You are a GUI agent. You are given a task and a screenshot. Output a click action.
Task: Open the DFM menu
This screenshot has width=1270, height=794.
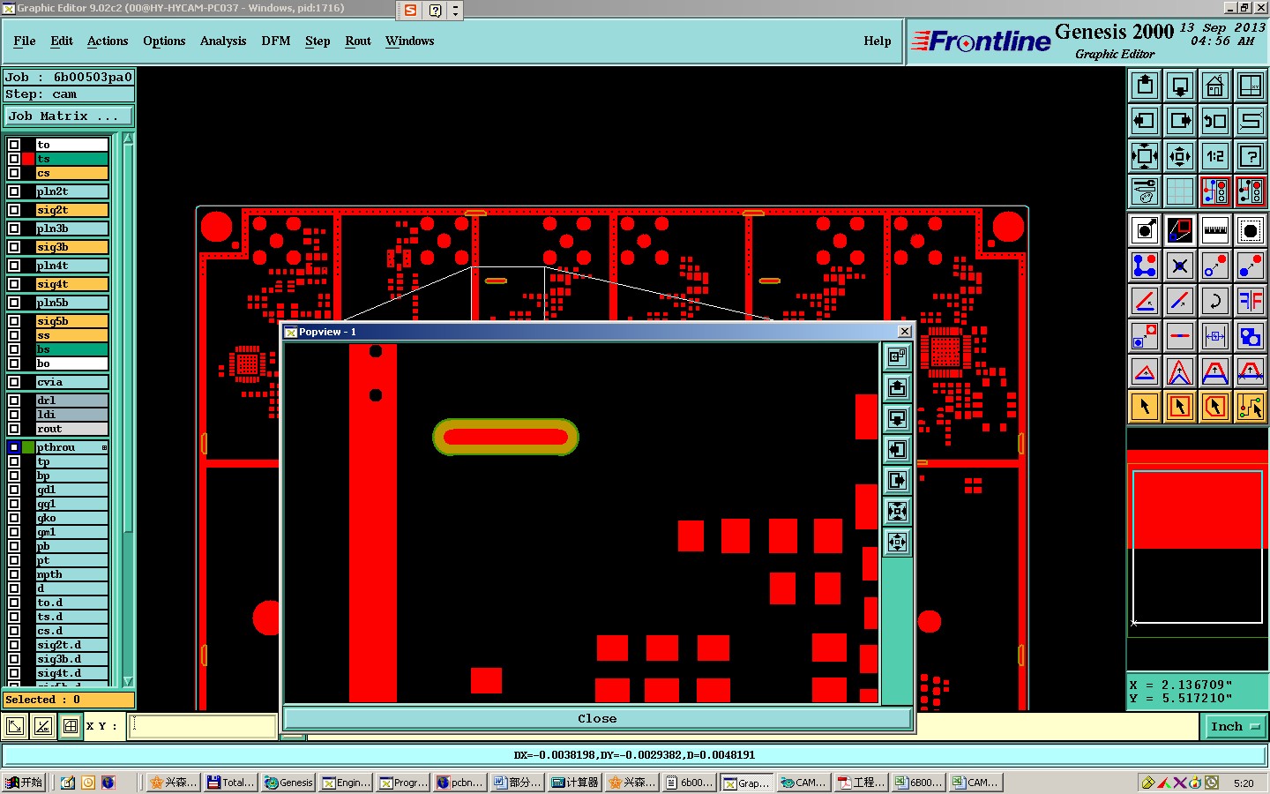276,41
